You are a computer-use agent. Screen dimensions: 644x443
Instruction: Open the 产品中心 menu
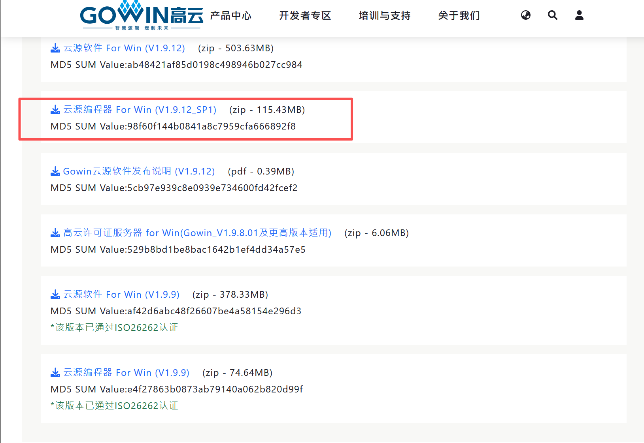click(231, 16)
